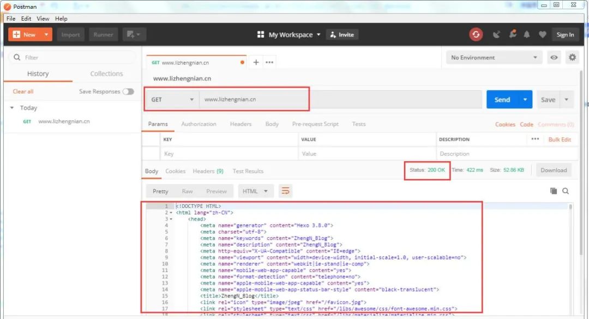Click the sync status icon in header
Screen dimensions: 589x319
[476, 34]
